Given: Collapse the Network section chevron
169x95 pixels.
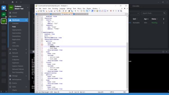Looking at the screenshot, I should [x=26, y=53].
